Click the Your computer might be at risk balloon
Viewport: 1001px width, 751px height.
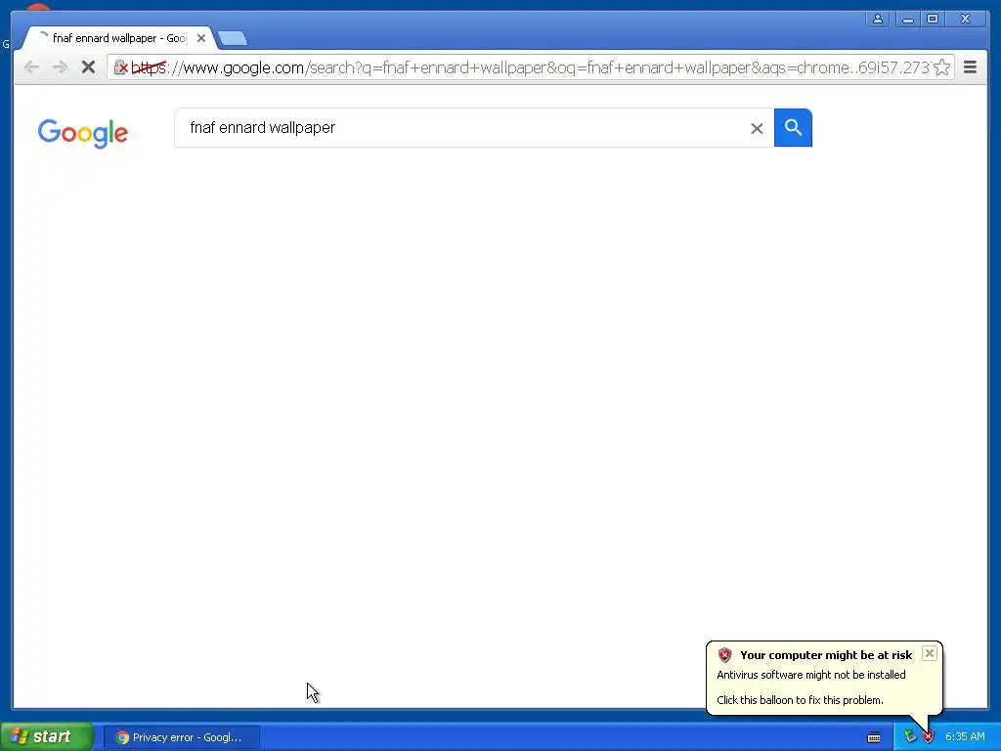coord(823,678)
